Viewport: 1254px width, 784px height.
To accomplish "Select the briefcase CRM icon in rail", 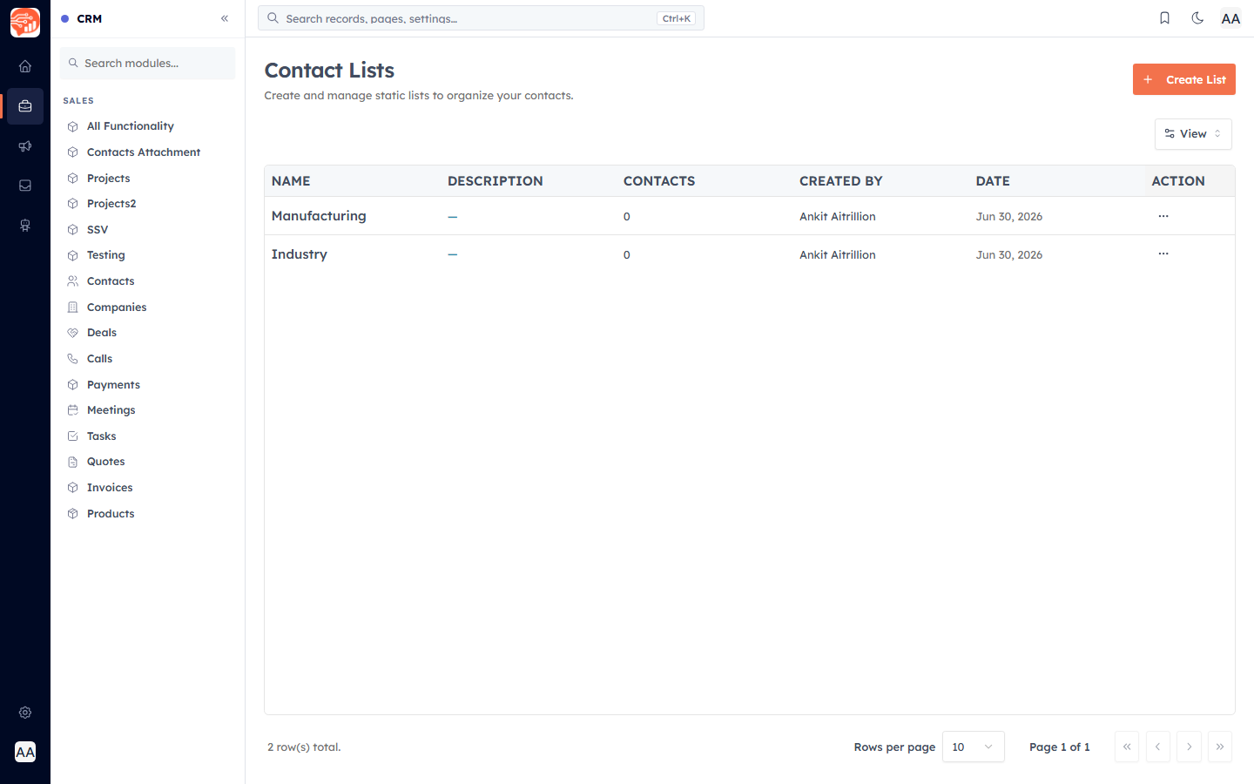I will 25,106.
